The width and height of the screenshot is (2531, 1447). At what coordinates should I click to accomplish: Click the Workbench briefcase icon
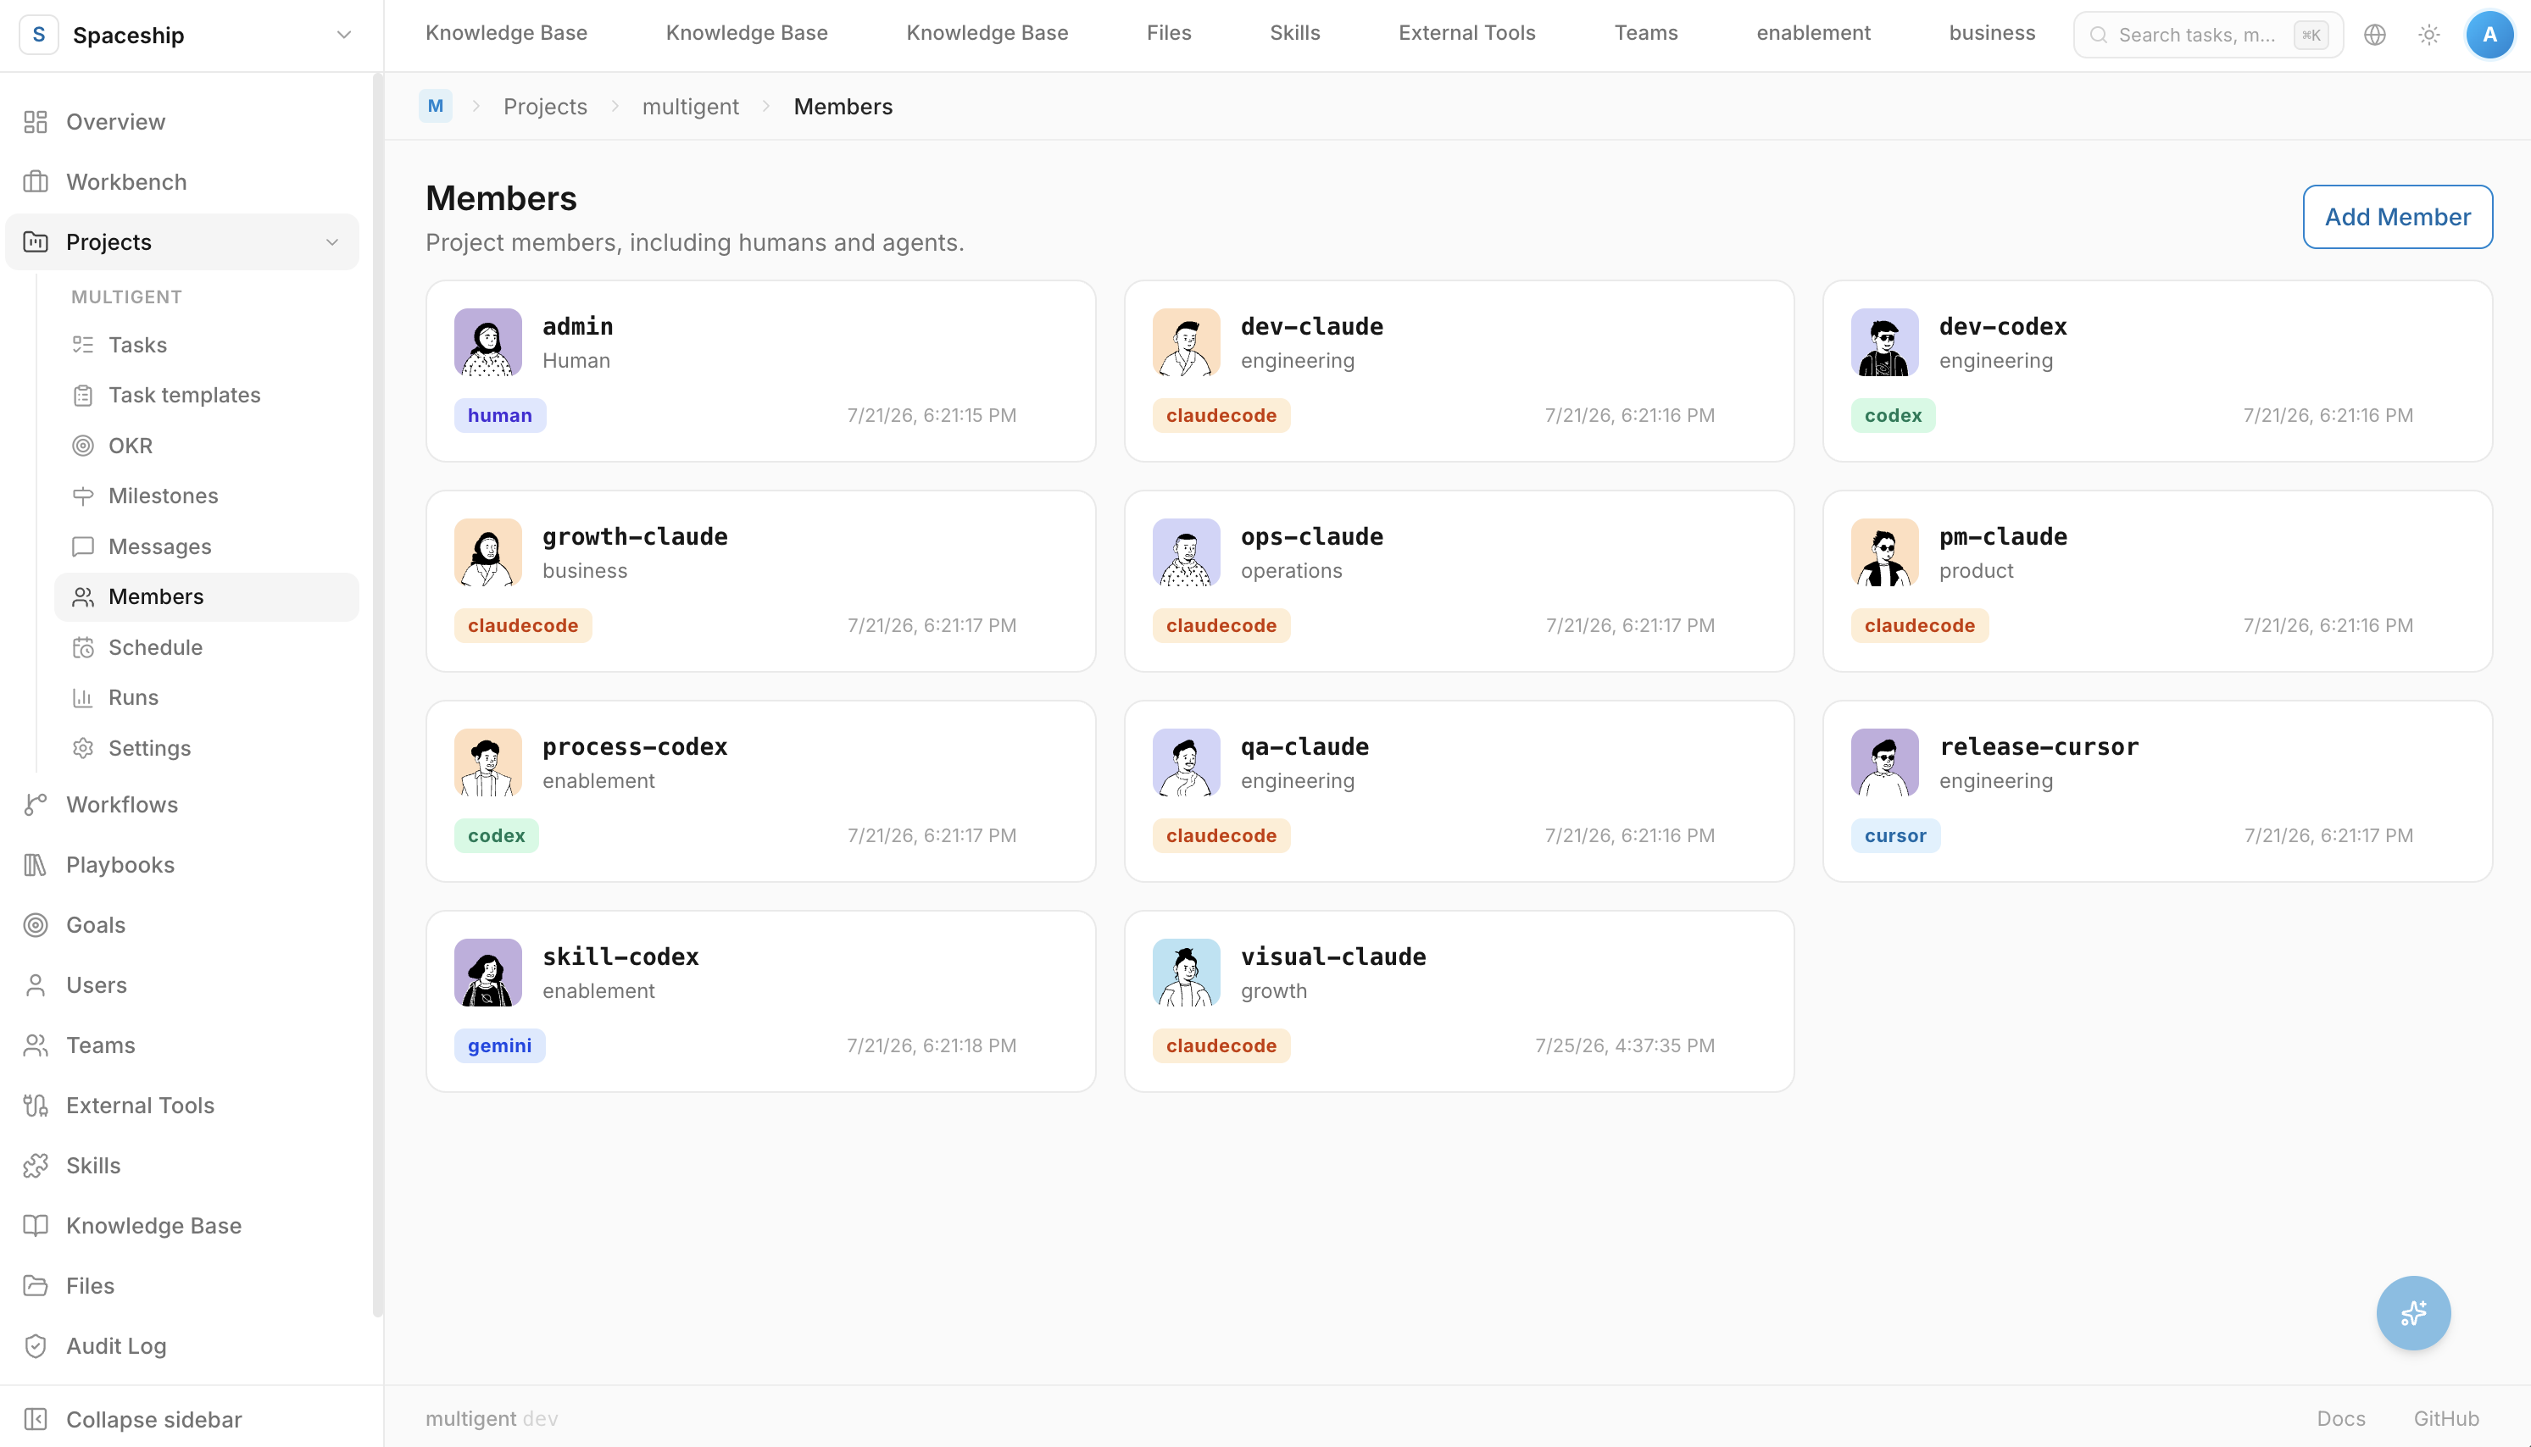[x=36, y=182]
